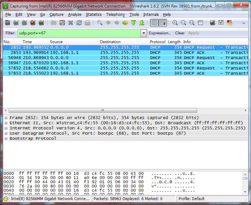Click the udp.port==67 filter field
Screen dimensions: 251x205
(79, 33)
